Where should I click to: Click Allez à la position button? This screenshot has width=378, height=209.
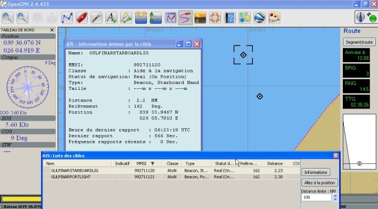click(x=319, y=182)
